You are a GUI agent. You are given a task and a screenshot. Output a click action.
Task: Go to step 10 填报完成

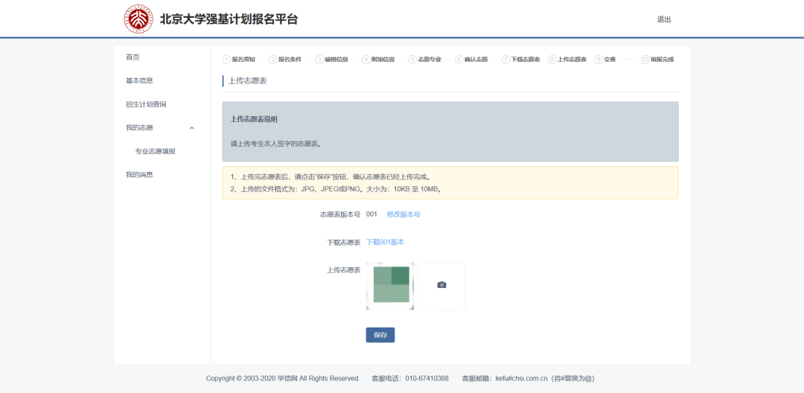[x=657, y=60]
